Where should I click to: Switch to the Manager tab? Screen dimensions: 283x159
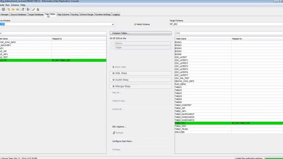tap(4, 15)
